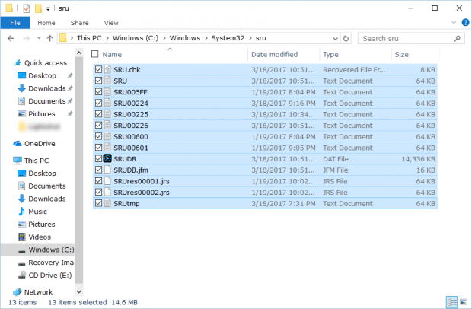Expand the ribbon with the chevron
This screenshot has width=472, height=309.
[454, 23]
